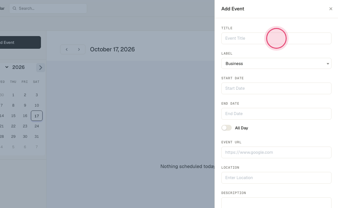Go to next day arrow

coord(79,49)
